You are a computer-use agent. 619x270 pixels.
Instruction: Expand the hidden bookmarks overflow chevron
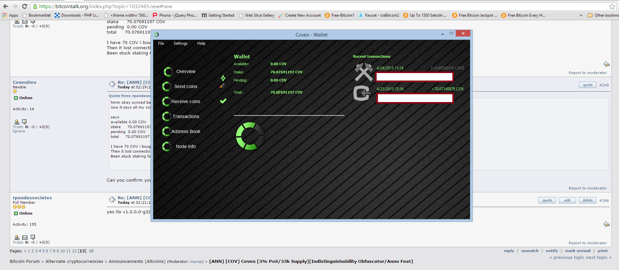581,15
